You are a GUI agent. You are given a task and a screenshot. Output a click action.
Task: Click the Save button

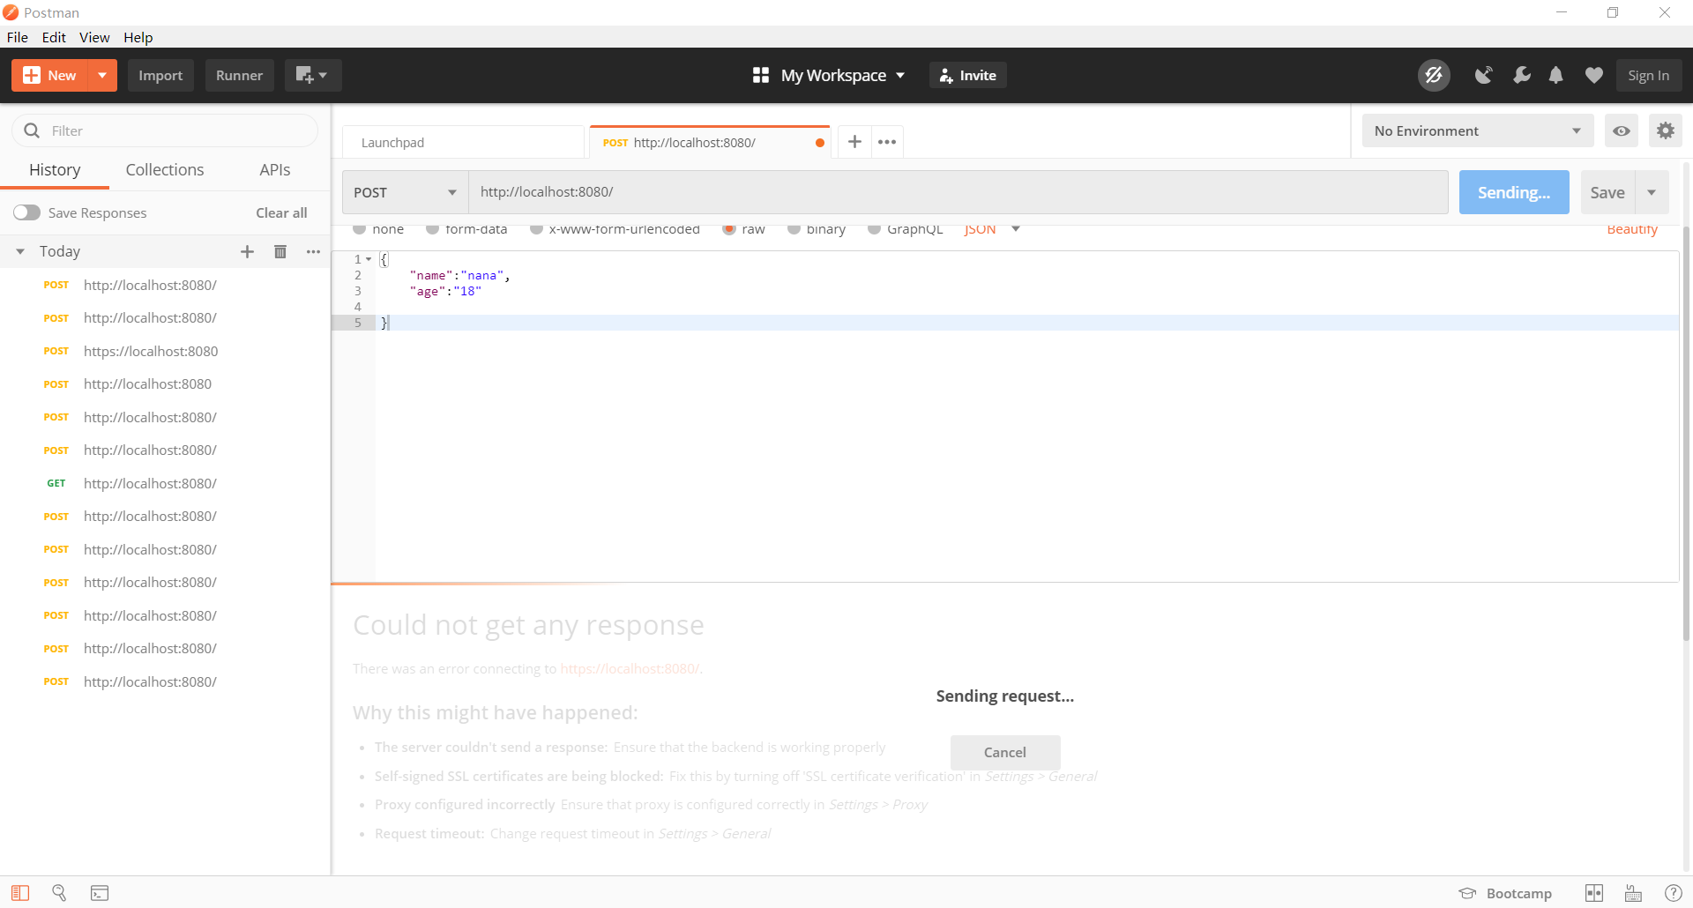coord(1607,192)
